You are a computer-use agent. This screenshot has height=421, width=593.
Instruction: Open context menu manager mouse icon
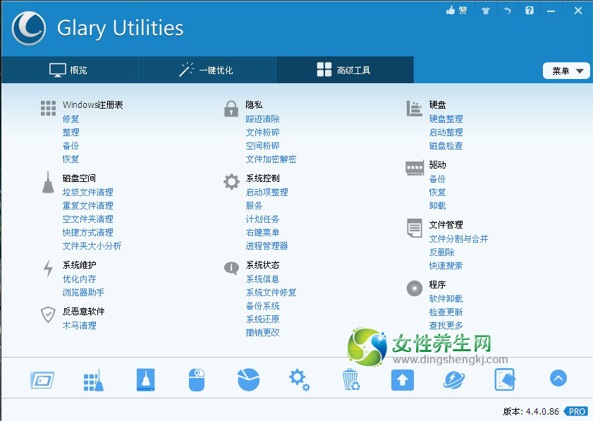coord(197,380)
